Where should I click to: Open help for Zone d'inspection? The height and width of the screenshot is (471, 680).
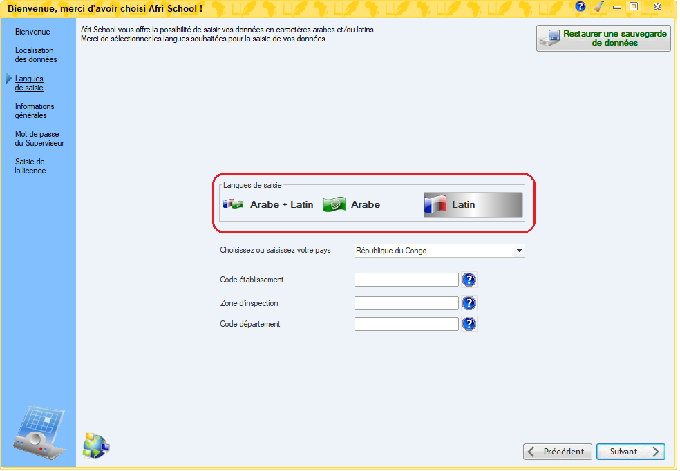tap(469, 303)
